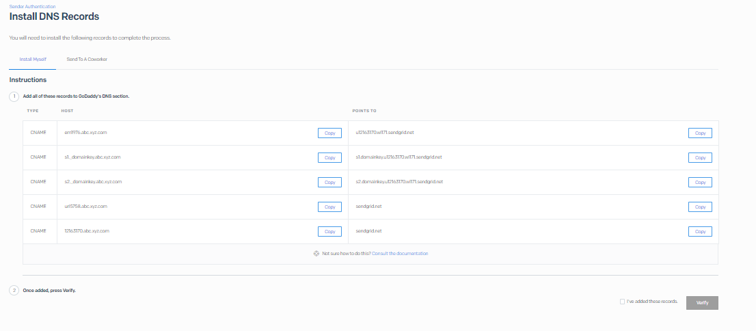
Task: Open the Consult the documentation link
Action: click(400, 253)
